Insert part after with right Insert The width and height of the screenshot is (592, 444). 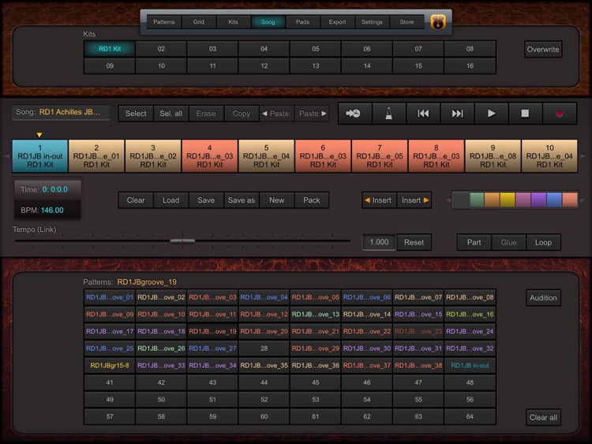point(414,200)
